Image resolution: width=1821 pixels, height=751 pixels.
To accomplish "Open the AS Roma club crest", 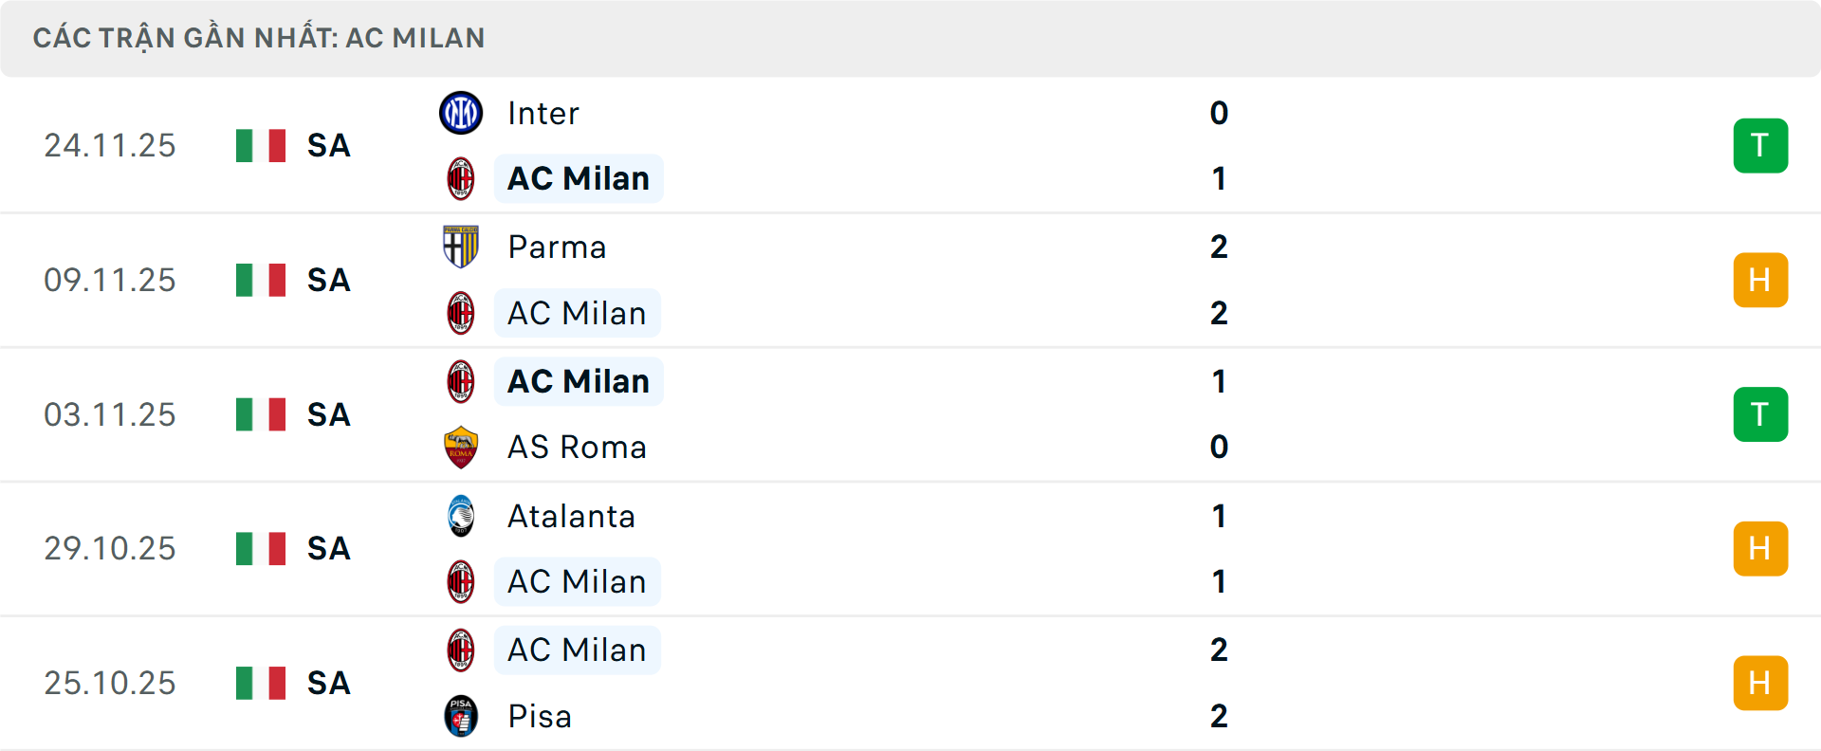I will pyautogui.click(x=462, y=447).
